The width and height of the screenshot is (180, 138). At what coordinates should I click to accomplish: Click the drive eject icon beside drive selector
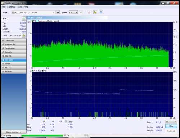(58, 12)
